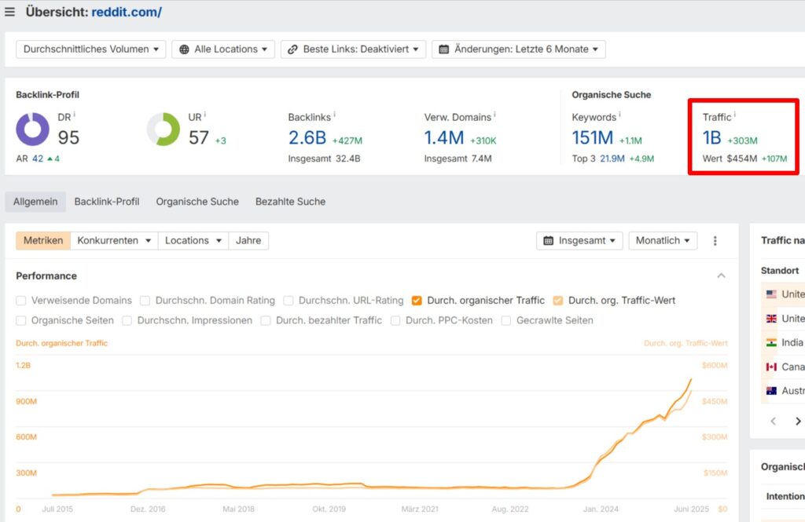Screen dimensions: 805x522
Task: Uncheck Durch. org. Traffic-Wert checkbox
Action: (558, 301)
